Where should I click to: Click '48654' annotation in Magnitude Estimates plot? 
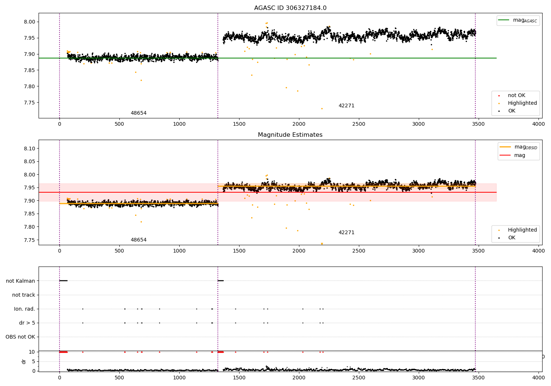138,240
